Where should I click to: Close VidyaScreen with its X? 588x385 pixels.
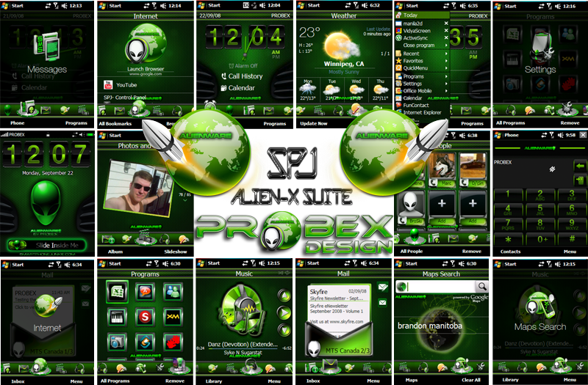tap(446, 31)
